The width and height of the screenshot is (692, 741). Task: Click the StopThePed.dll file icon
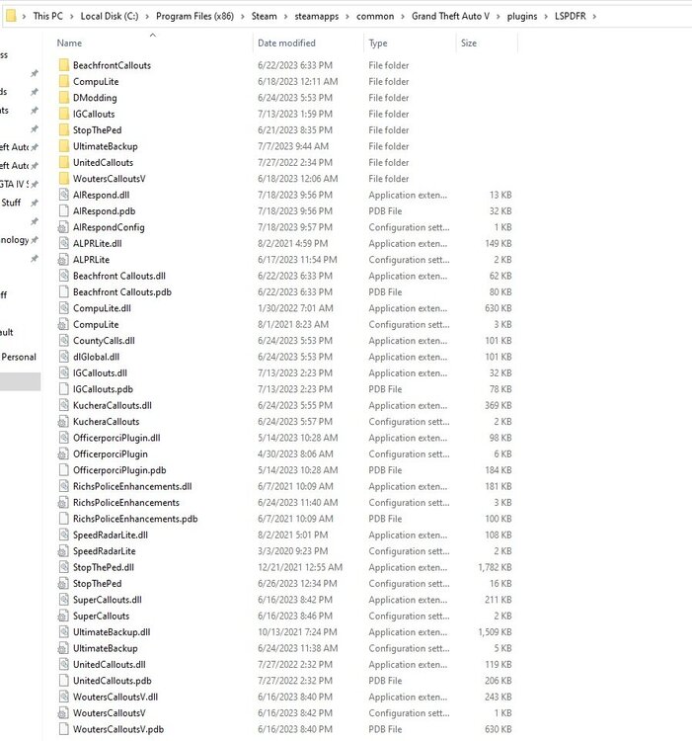[x=64, y=567]
